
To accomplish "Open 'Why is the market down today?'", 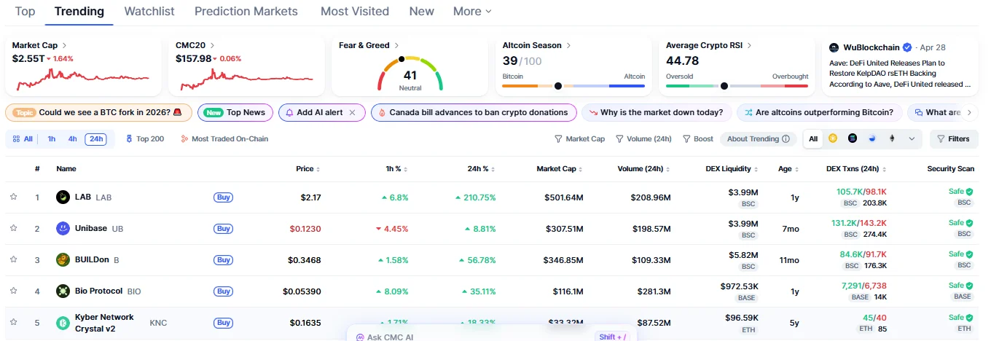I will pyautogui.click(x=656, y=112).
